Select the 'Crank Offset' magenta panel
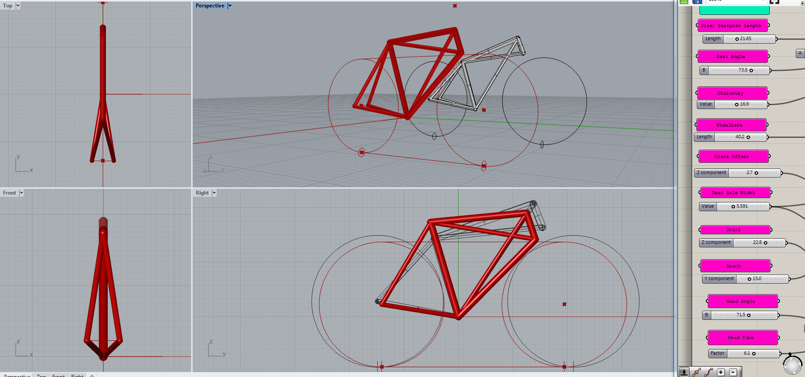Image resolution: width=805 pixels, height=377 pixels. 733,156
